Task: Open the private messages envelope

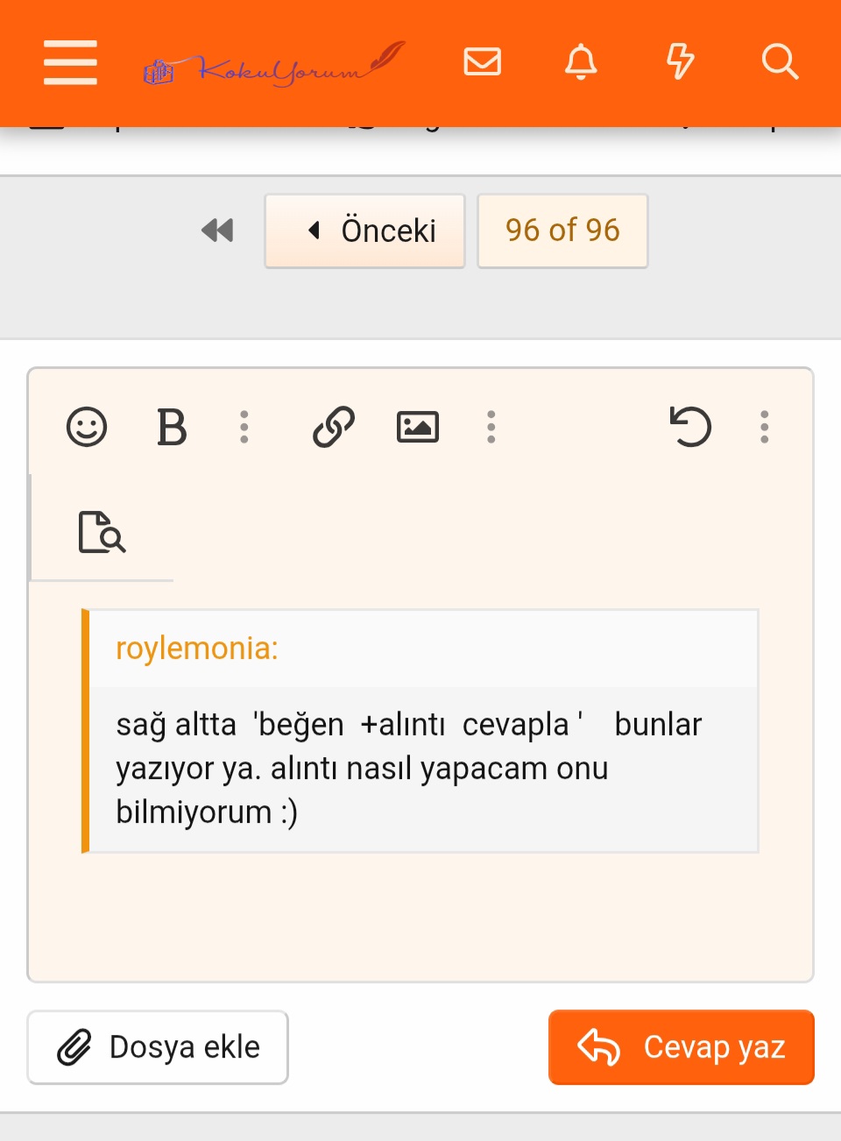Action: click(x=482, y=62)
